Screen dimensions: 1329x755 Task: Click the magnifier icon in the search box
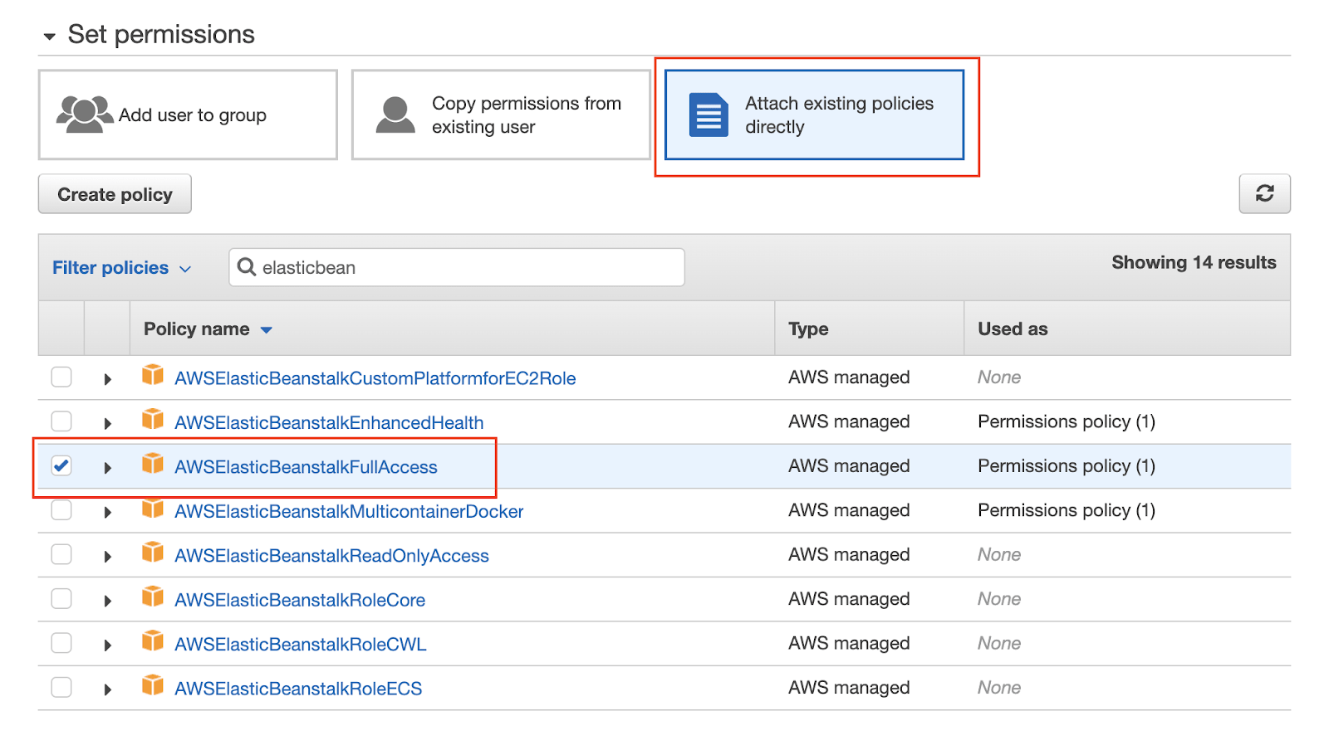click(x=247, y=267)
